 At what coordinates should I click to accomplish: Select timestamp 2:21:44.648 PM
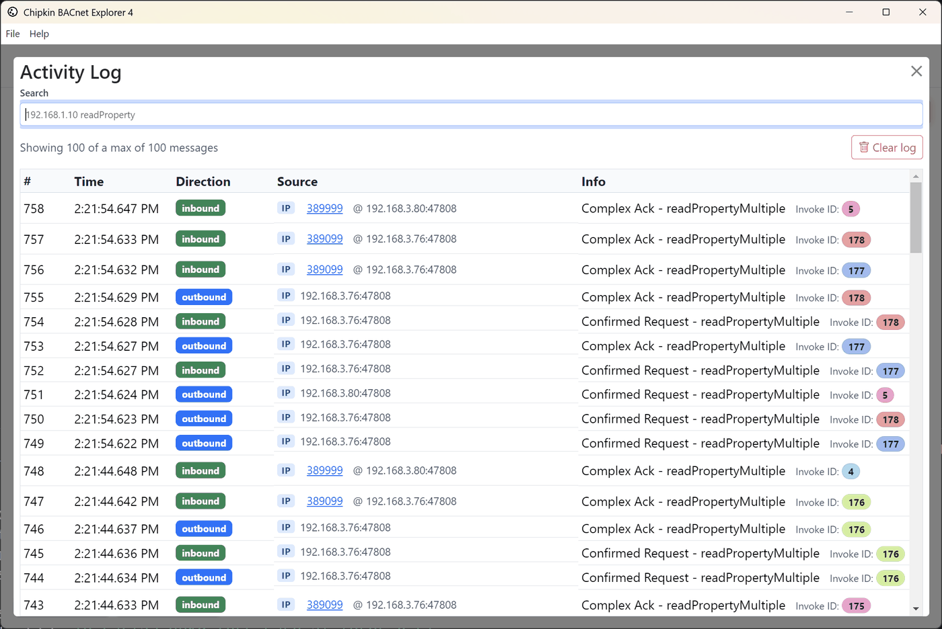click(x=116, y=471)
